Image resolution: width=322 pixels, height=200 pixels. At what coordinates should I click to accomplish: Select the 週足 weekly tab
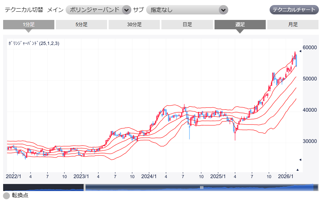coord(240,25)
